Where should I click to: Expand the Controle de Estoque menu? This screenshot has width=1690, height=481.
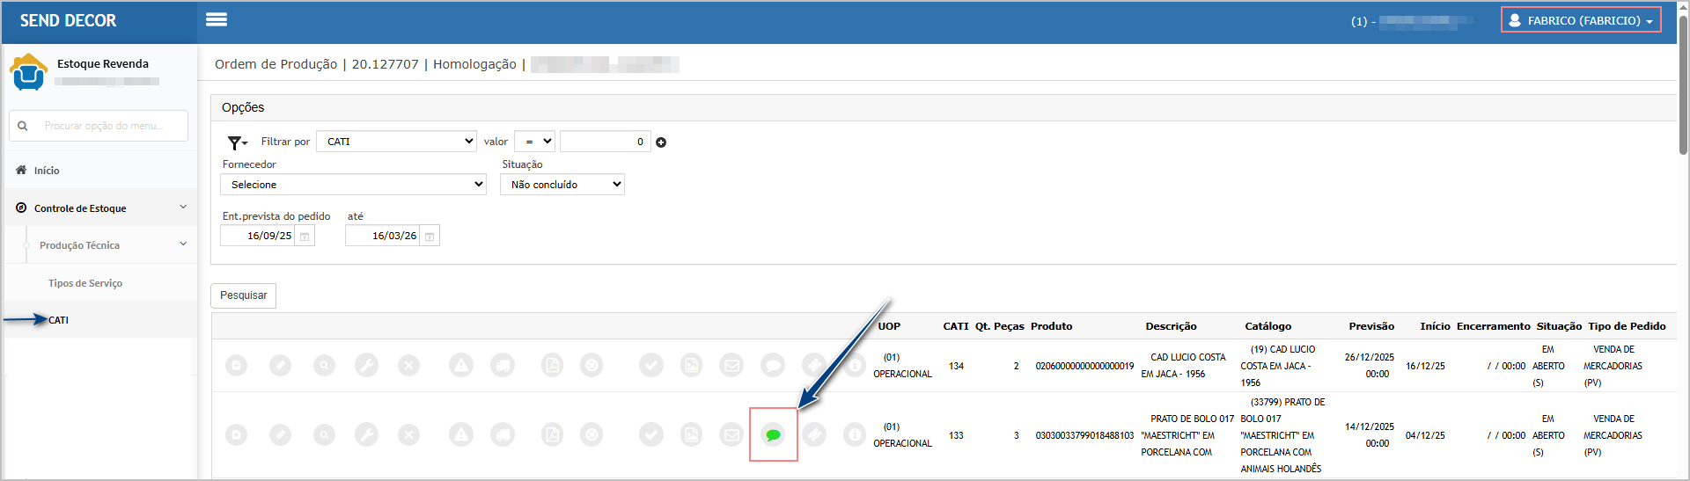99,208
